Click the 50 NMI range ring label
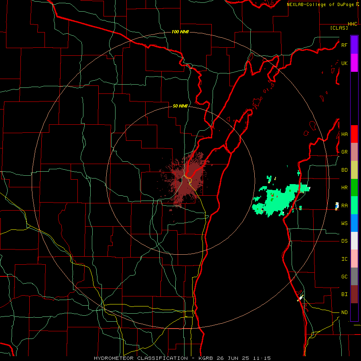 [x=180, y=106]
